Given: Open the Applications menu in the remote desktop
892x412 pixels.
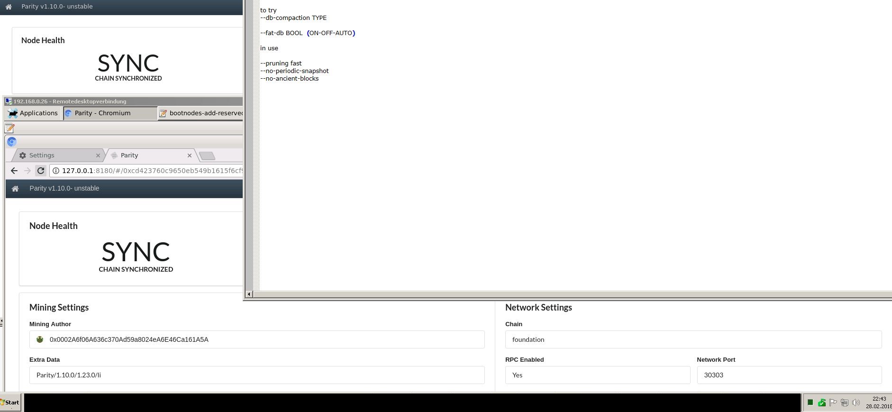Looking at the screenshot, I should coord(33,113).
